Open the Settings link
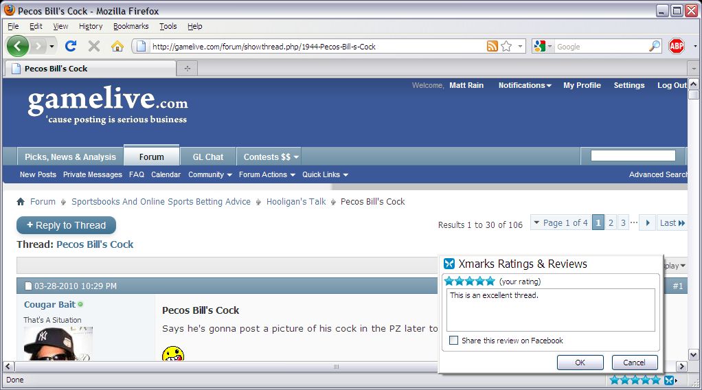This screenshot has height=390, width=702. pyautogui.click(x=629, y=85)
